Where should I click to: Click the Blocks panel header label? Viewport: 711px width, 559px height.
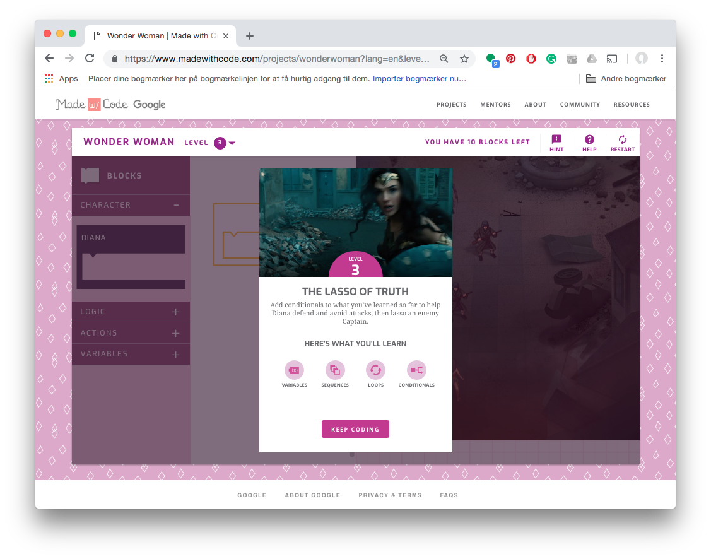tap(124, 175)
